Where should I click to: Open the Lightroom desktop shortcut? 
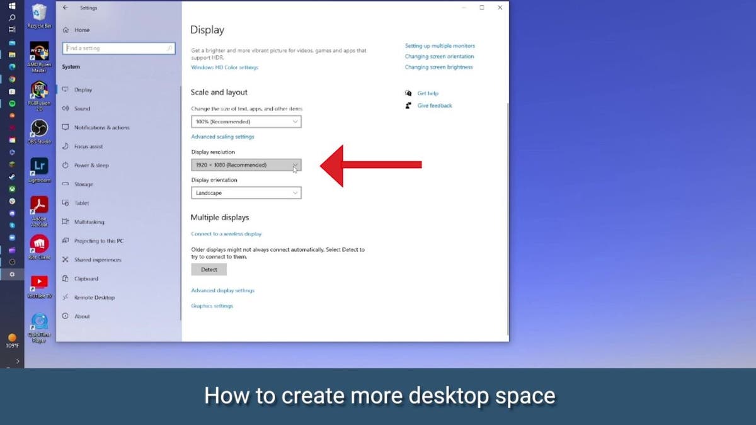click(39, 169)
